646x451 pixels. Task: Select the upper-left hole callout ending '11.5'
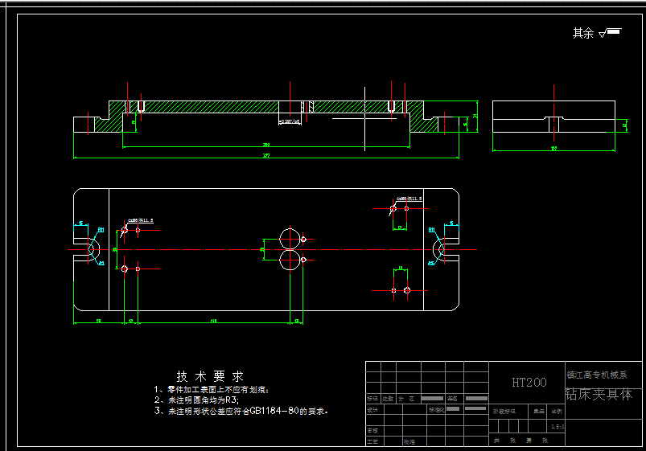[140, 220]
